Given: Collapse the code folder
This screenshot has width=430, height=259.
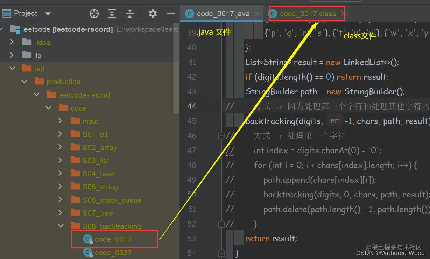Looking at the screenshot, I should point(49,108).
